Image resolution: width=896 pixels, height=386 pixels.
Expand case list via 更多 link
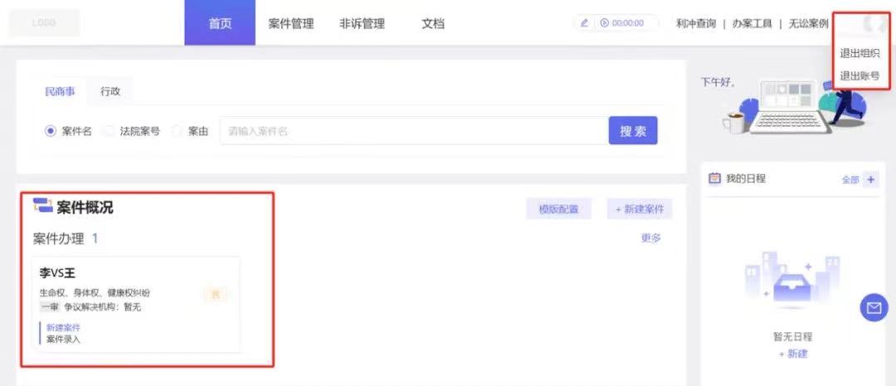pos(650,238)
